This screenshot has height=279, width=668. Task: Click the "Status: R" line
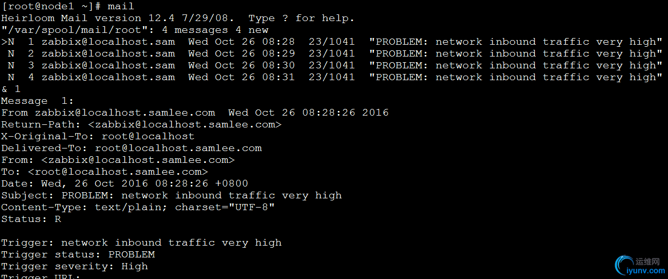point(31,219)
